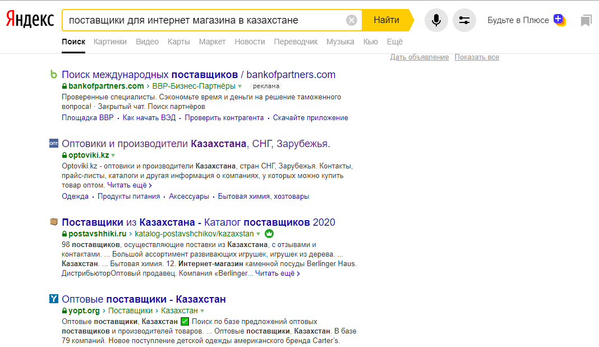This screenshot has height=347, width=599.
Task: Open the Площадка ВВР sitelink
Action: point(87,118)
